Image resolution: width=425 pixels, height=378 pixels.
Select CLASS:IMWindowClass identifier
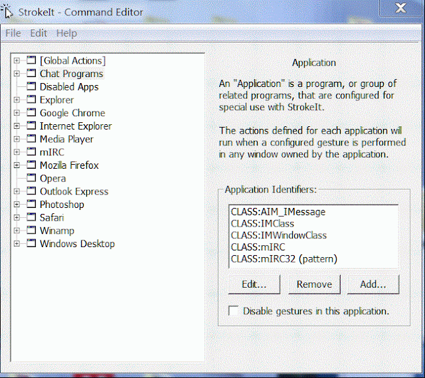click(279, 235)
